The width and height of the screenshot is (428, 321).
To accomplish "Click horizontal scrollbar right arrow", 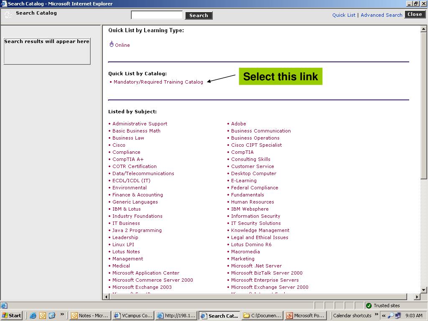I will pos(417,297).
